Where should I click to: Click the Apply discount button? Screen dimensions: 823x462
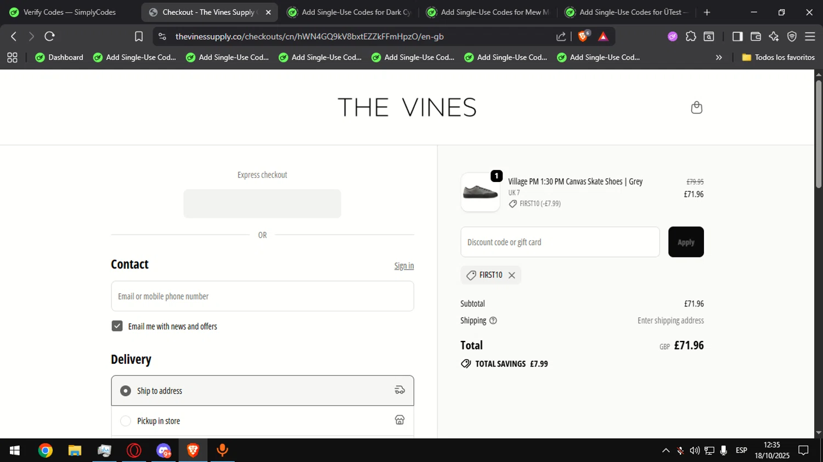point(686,242)
